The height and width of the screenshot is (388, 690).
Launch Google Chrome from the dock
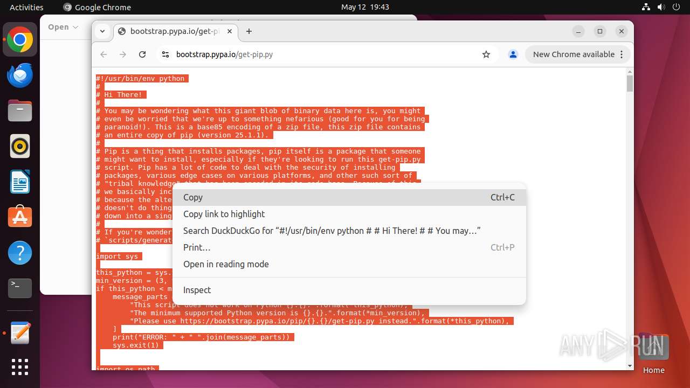click(20, 40)
